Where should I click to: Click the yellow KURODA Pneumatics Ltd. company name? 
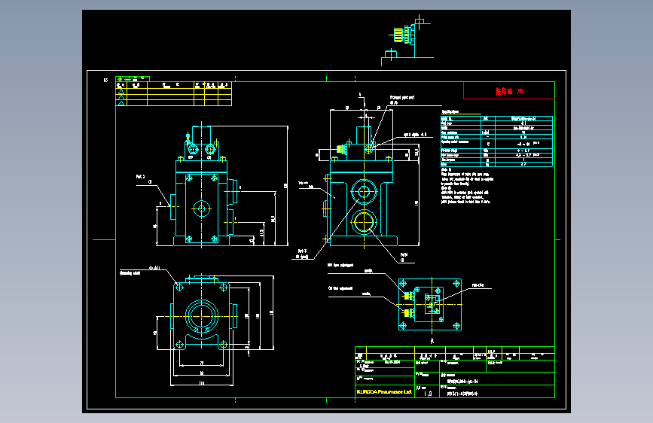(x=384, y=392)
